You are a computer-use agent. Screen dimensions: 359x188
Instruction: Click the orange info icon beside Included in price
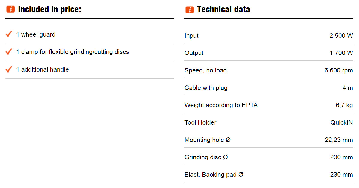10,9
